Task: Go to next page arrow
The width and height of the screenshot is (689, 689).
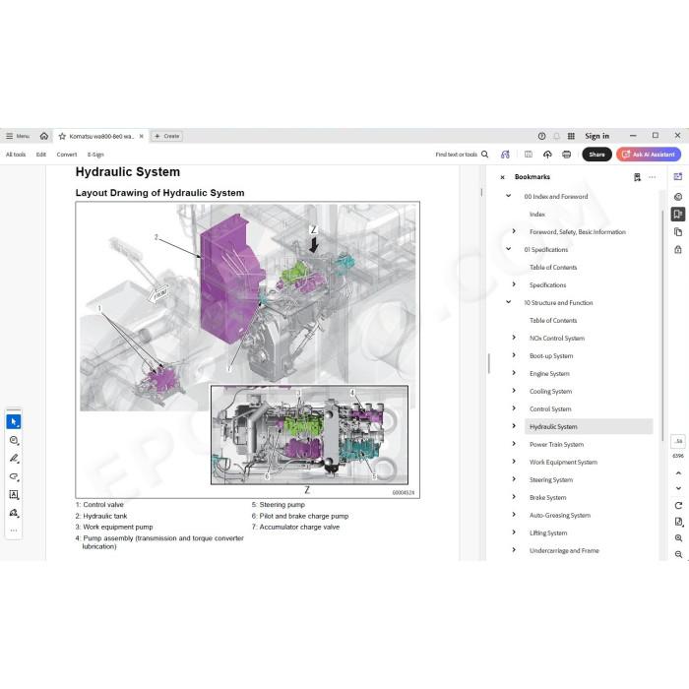Action: tap(678, 488)
